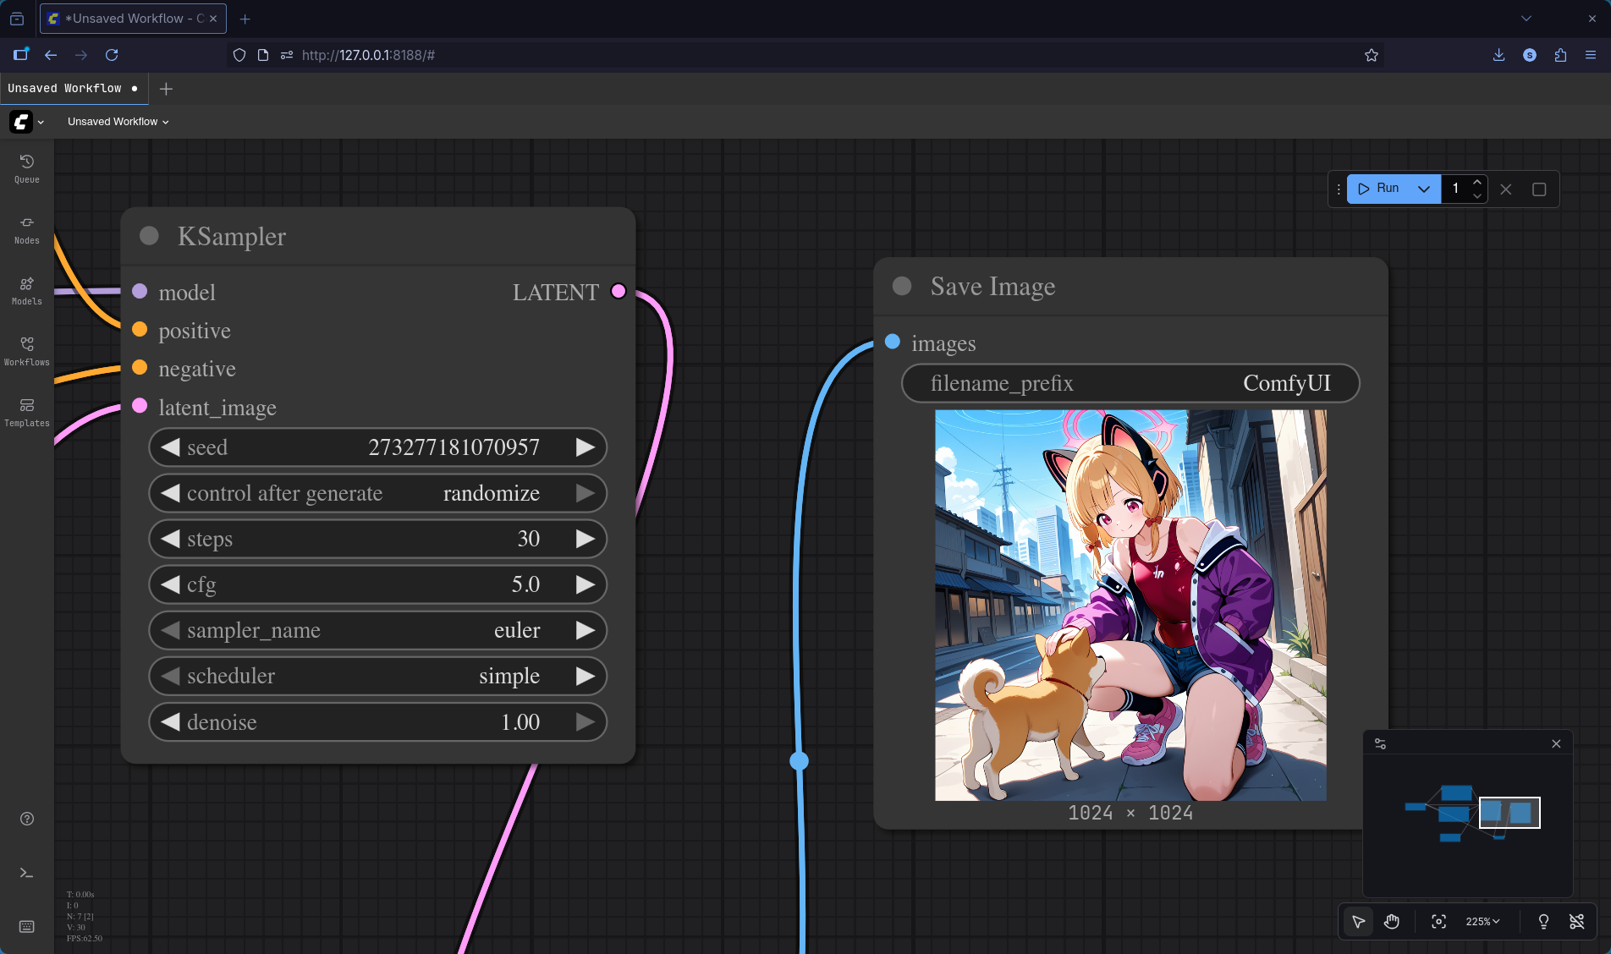The width and height of the screenshot is (1611, 954).
Task: Toggle the bottom console terminal panel
Action: coord(26,873)
